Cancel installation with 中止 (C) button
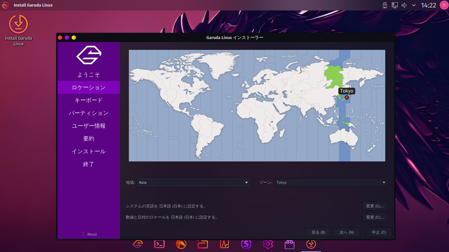449x252 pixels. pyautogui.click(x=379, y=232)
